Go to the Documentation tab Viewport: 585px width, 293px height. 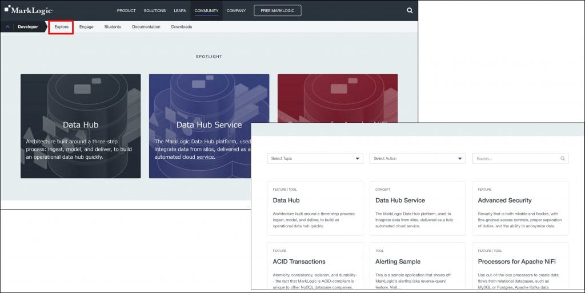pyautogui.click(x=146, y=27)
